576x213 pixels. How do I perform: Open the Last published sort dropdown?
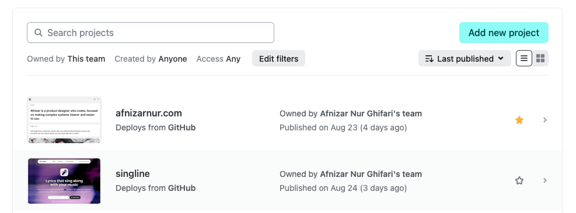click(x=465, y=59)
